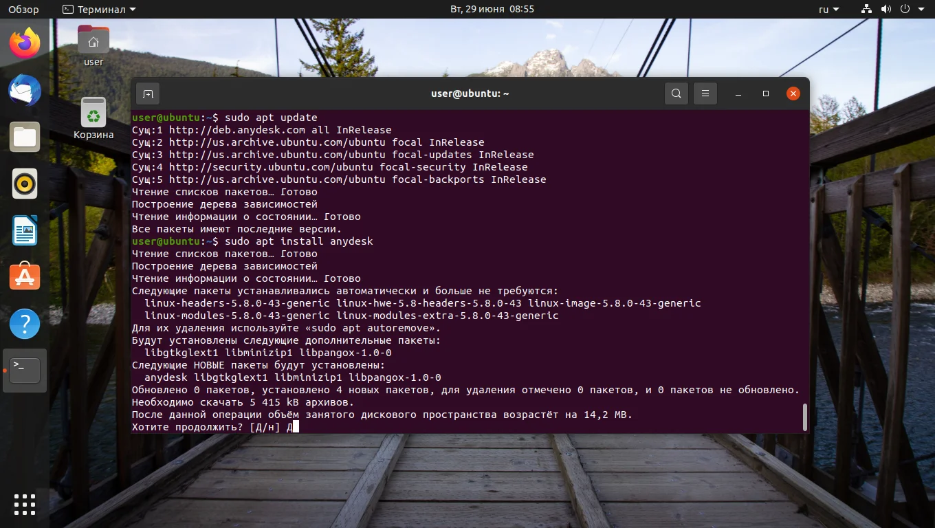Screen dimensions: 935x528
Task: Open Rhythmbox music player in dock
Action: pyautogui.click(x=25, y=184)
